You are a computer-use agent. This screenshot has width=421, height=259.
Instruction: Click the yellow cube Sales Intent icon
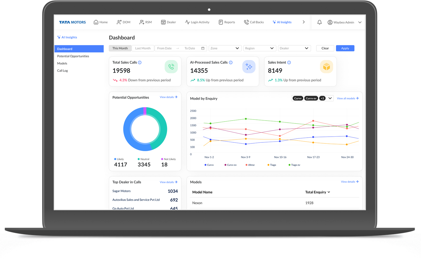click(x=326, y=67)
